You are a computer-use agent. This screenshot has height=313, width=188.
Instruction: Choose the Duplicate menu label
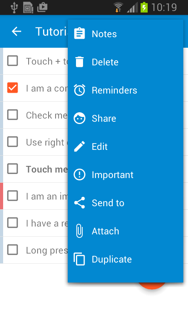(112, 259)
